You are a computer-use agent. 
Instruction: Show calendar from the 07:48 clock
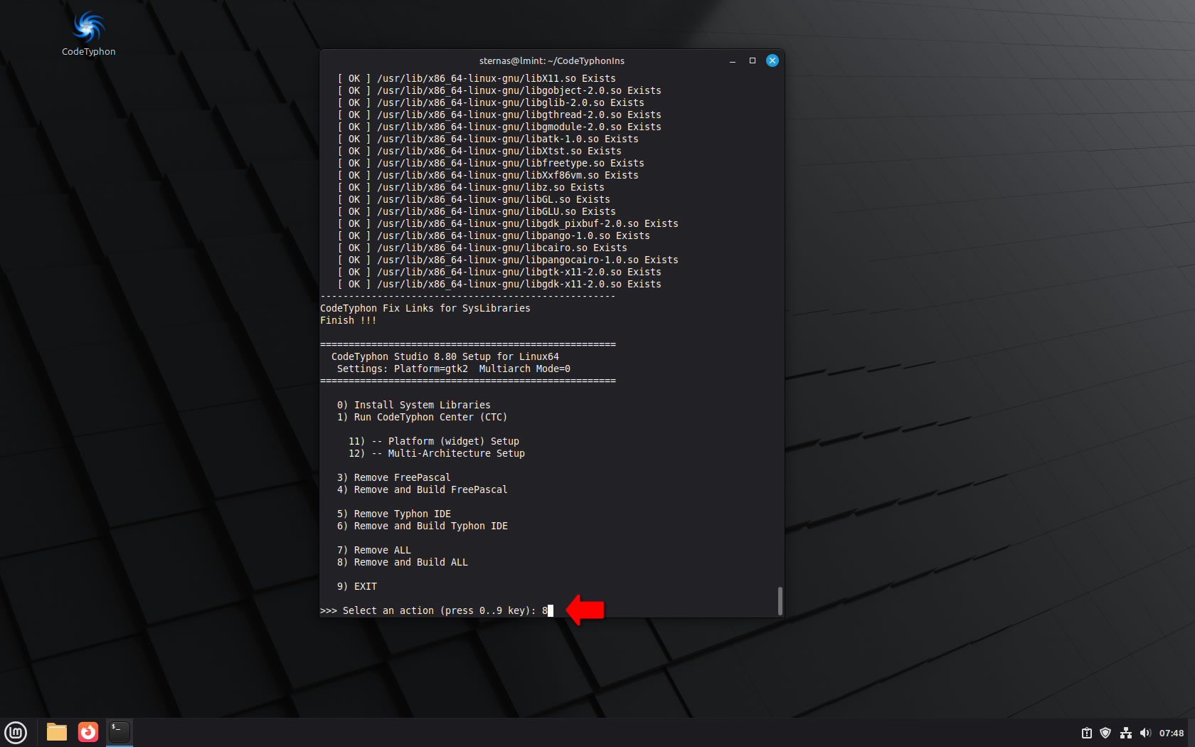(1172, 733)
